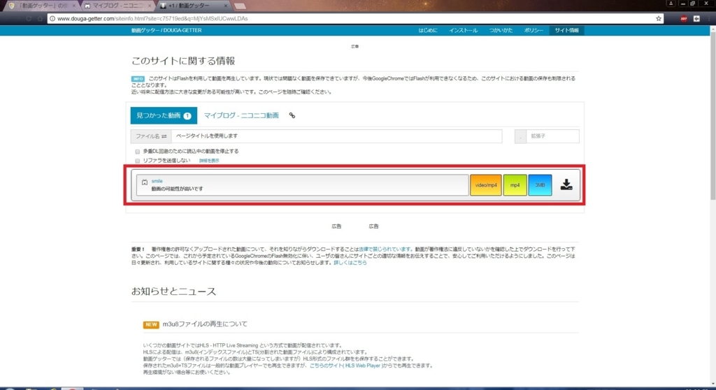Click the blue 3MB badge
Viewport: 716px width, 390px height.
click(x=540, y=185)
